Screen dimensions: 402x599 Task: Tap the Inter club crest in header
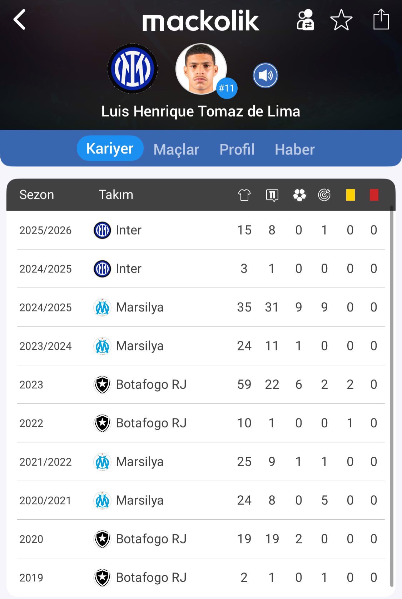pyautogui.click(x=133, y=69)
